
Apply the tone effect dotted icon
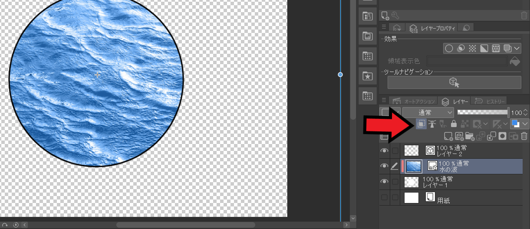(x=473, y=48)
